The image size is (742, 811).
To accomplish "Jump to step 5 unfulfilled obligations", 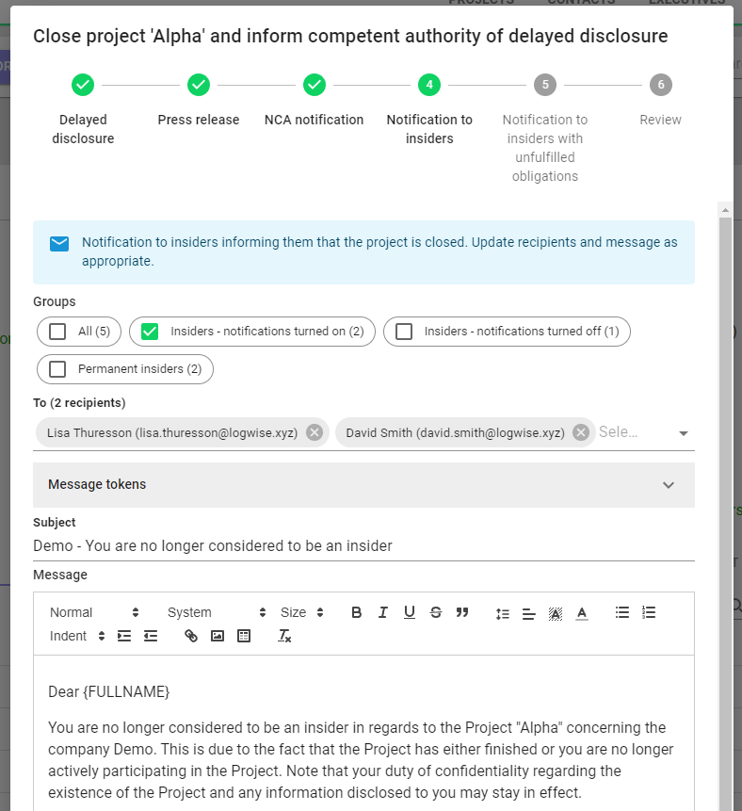I will 545,129.
